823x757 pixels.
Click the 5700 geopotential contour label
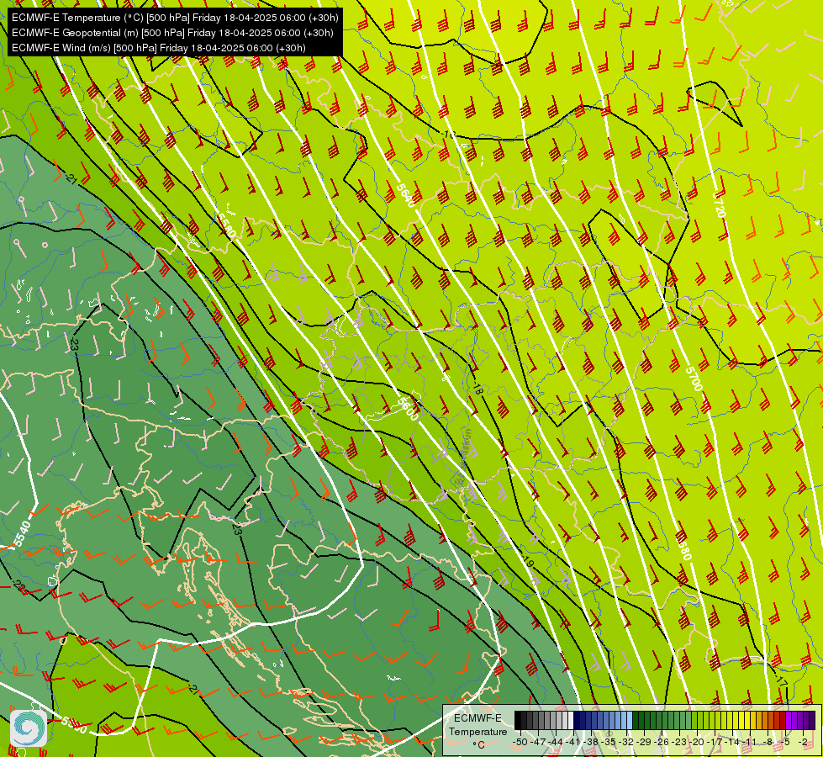[694, 379]
